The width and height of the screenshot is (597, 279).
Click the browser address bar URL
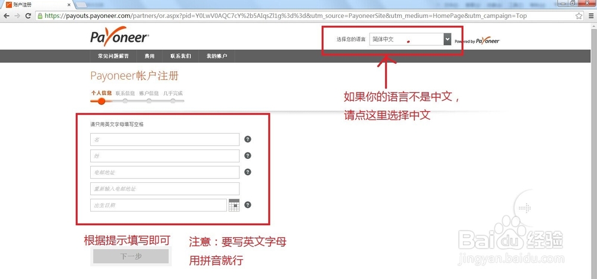pyautogui.click(x=285, y=16)
